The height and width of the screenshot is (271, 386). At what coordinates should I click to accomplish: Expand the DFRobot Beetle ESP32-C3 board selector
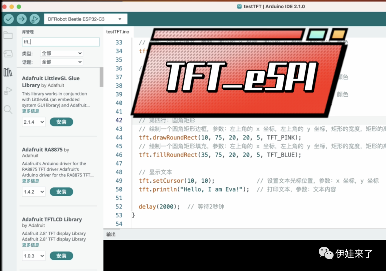point(85,19)
